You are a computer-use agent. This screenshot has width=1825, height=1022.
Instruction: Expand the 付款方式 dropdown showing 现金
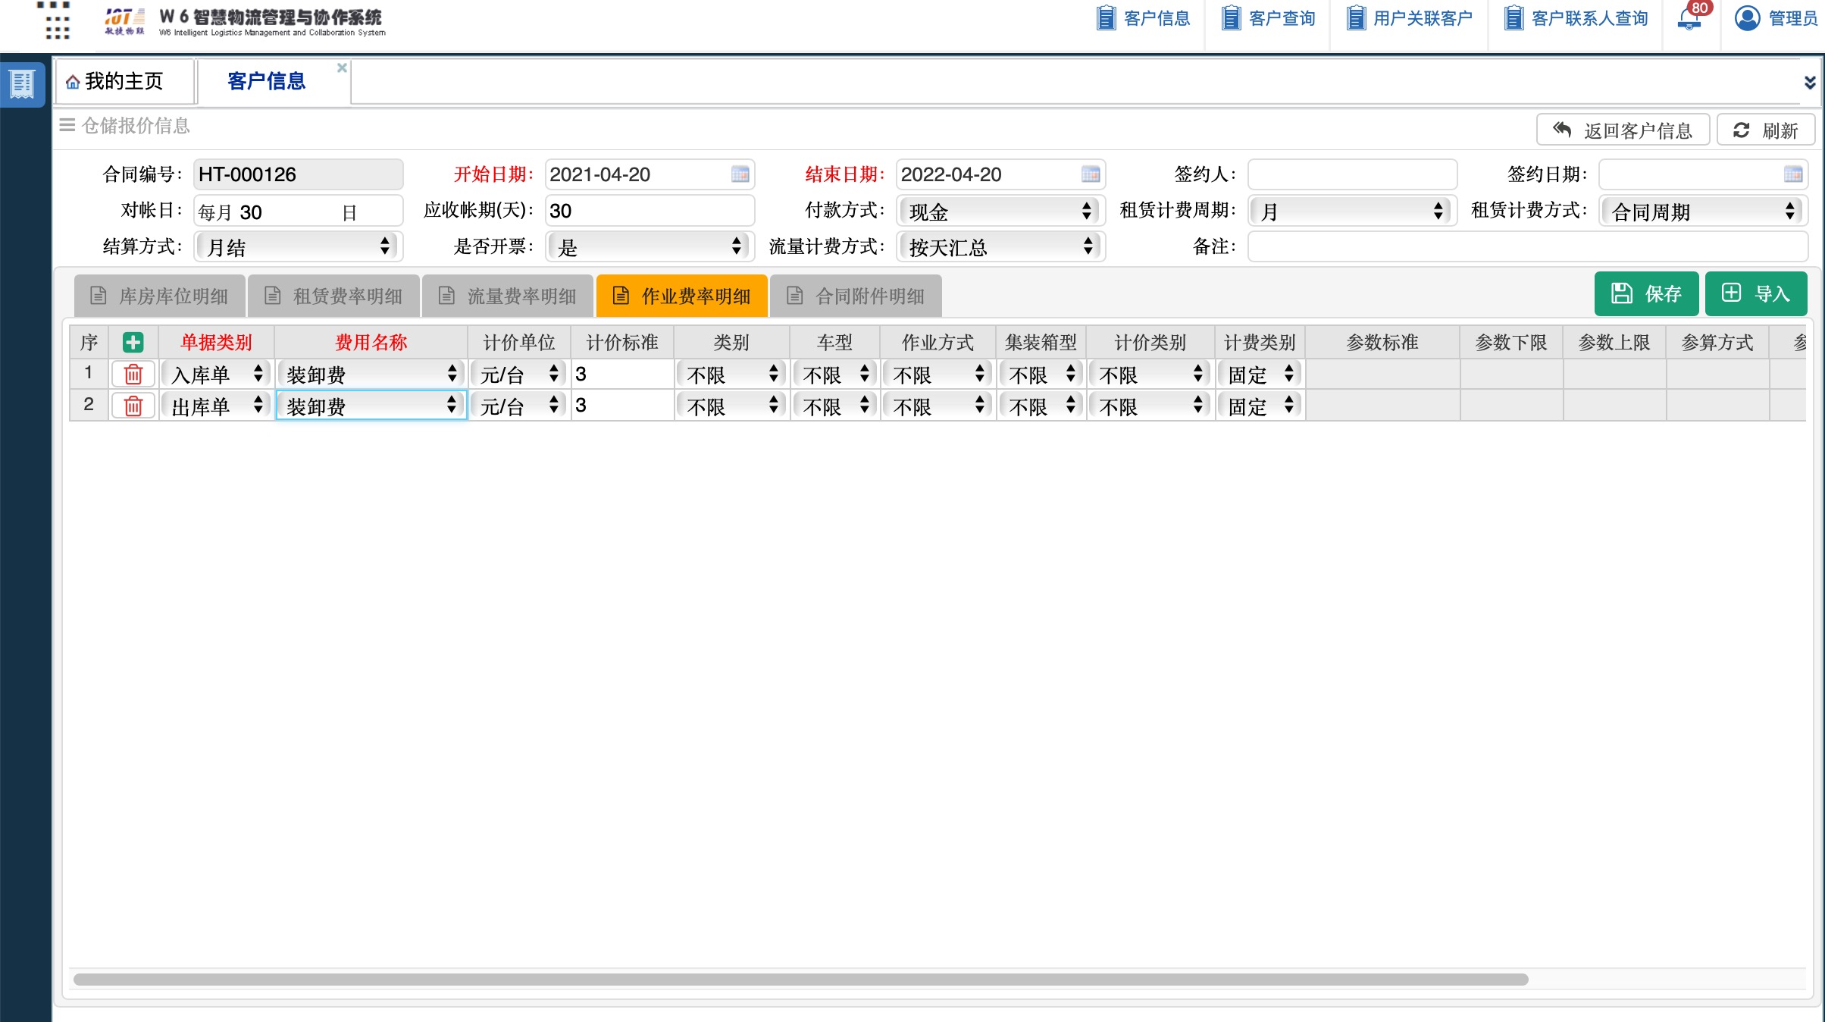tap(1000, 212)
